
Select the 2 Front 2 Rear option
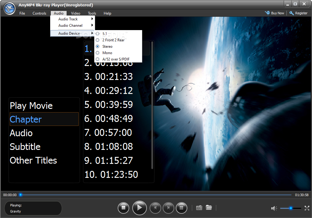click(118, 40)
